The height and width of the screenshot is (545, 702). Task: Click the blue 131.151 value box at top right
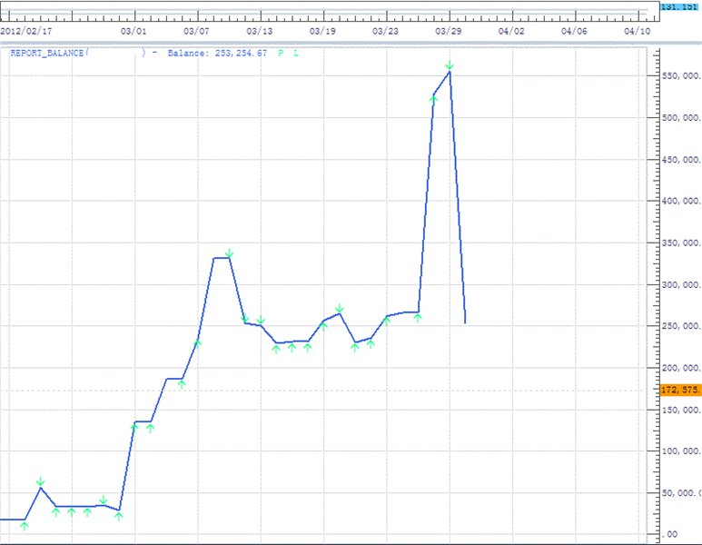pyautogui.click(x=679, y=7)
